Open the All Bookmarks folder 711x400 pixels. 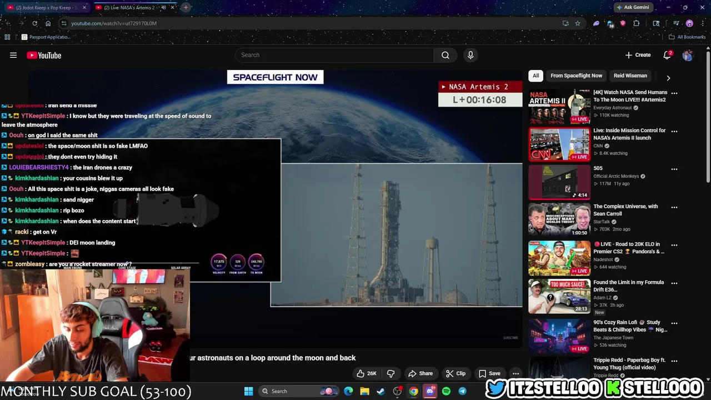tap(687, 37)
